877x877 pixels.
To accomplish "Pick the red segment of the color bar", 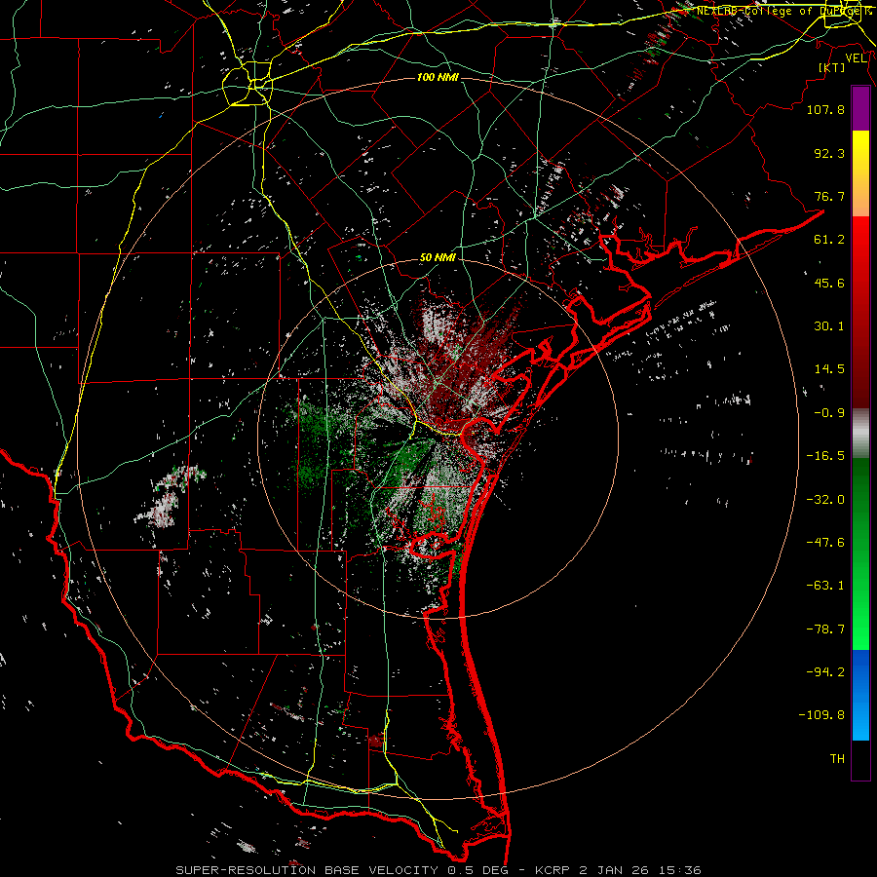I will click(x=860, y=312).
